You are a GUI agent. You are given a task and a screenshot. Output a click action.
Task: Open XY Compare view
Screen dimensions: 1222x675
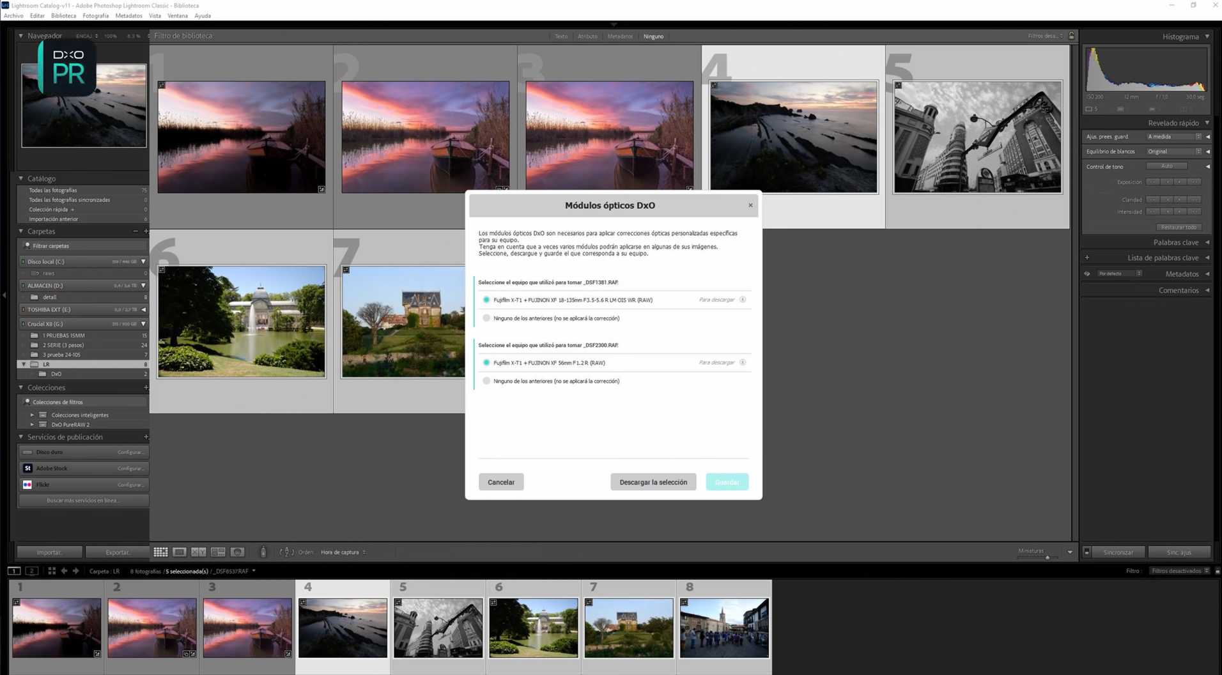coord(199,552)
